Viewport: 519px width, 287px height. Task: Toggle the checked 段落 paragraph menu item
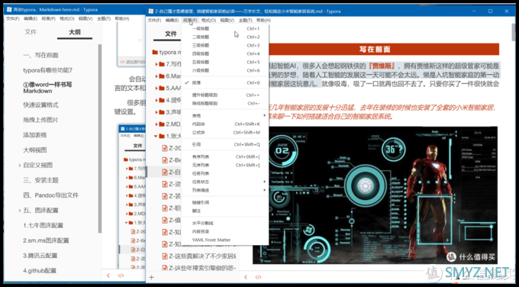click(225, 82)
